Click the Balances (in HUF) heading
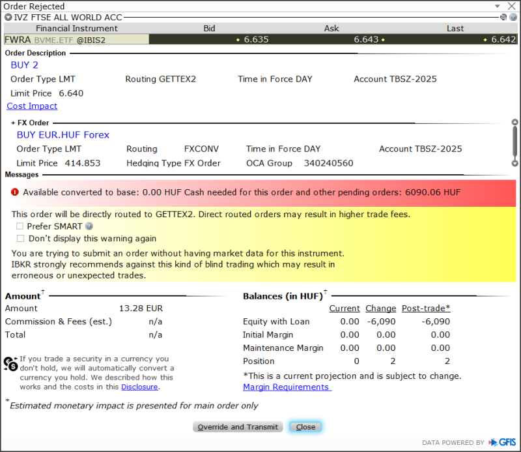The width and height of the screenshot is (521, 452). coord(283,296)
